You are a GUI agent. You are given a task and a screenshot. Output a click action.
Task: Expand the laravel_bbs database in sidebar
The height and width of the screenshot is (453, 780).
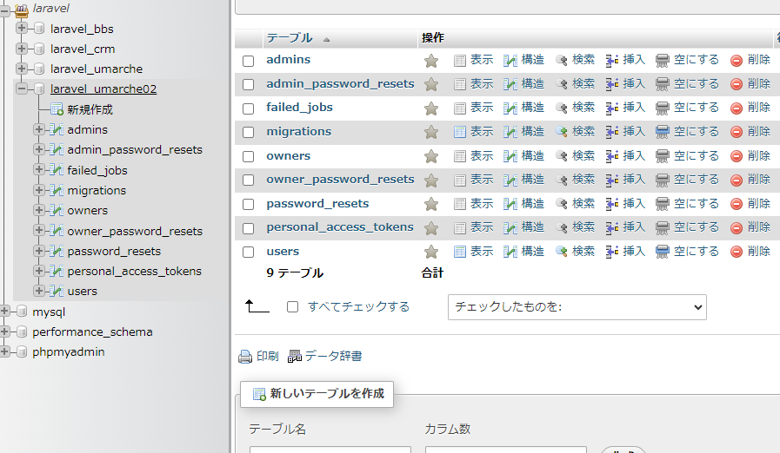22,29
